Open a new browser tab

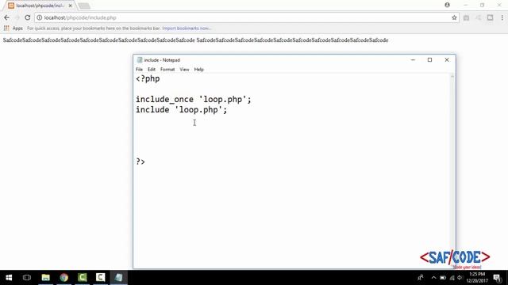[x=84, y=6]
